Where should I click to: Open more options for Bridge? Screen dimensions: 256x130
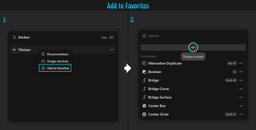pyautogui.click(x=241, y=80)
